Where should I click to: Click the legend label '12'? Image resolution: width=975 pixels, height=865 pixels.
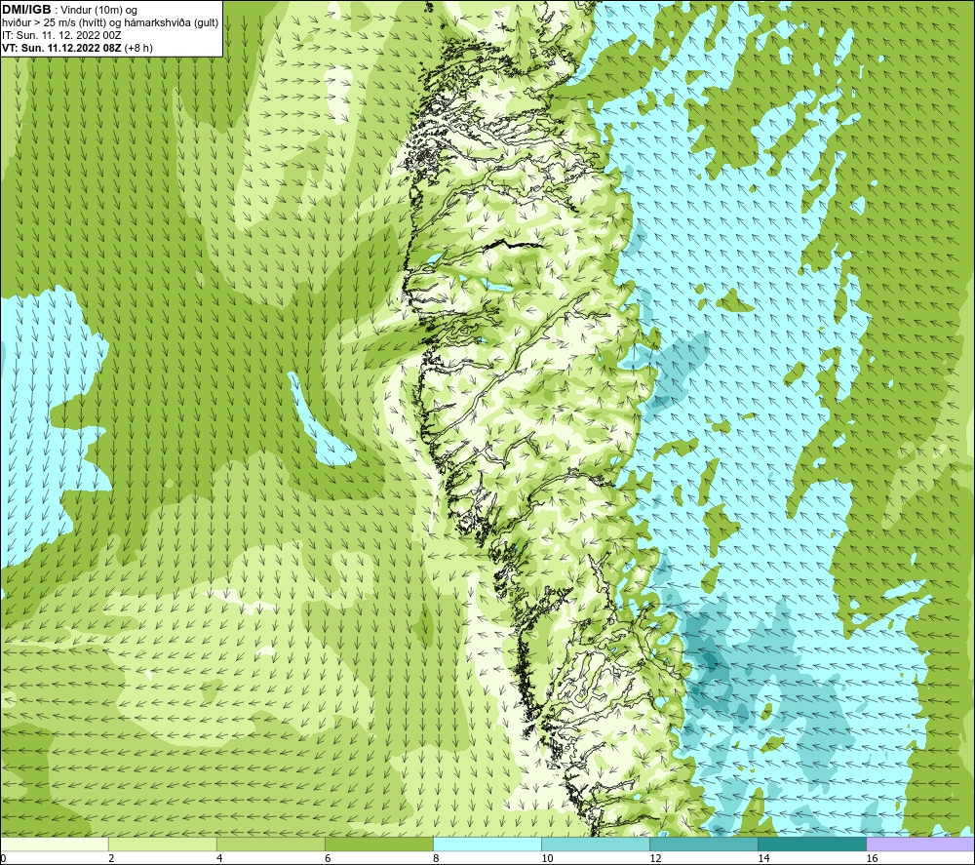coord(655,859)
